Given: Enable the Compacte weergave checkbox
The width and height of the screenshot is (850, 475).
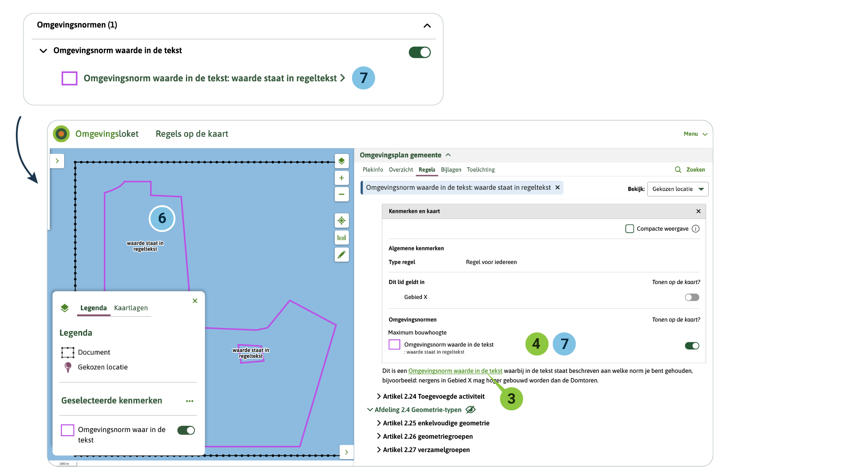Looking at the screenshot, I should coord(630,229).
